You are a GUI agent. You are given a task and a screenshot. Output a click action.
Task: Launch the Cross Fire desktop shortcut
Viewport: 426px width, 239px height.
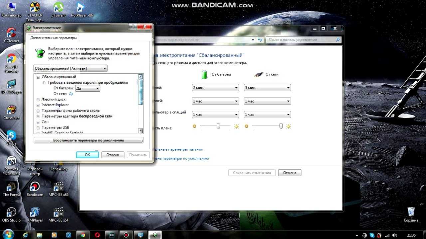11,112
